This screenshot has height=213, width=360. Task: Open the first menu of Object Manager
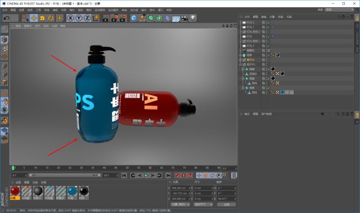pos(247,17)
